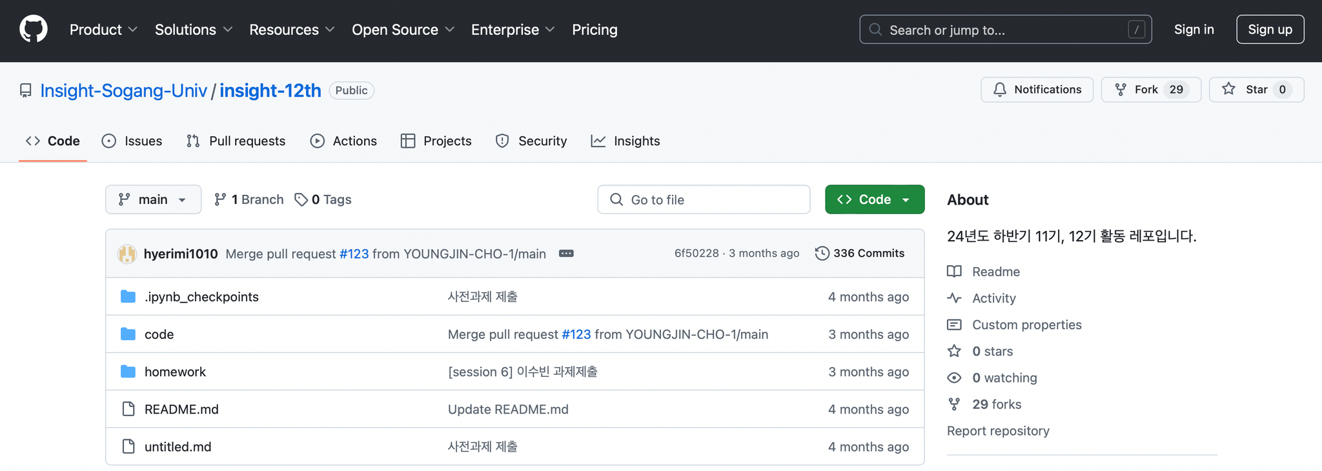Click the fork icon beside 29 forks

[x=954, y=404]
